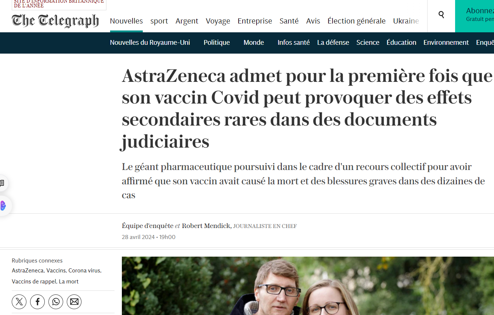Open author Robert Mendick's profile
Image resolution: width=494 pixels, height=315 pixels.
coord(206,226)
